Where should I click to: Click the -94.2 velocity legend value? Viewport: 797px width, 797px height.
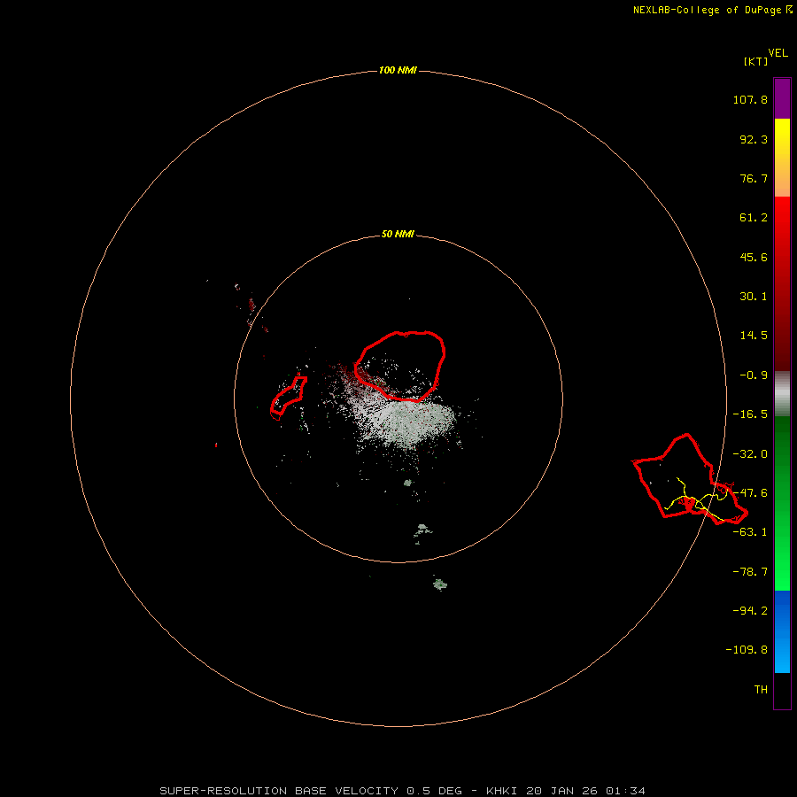point(750,611)
